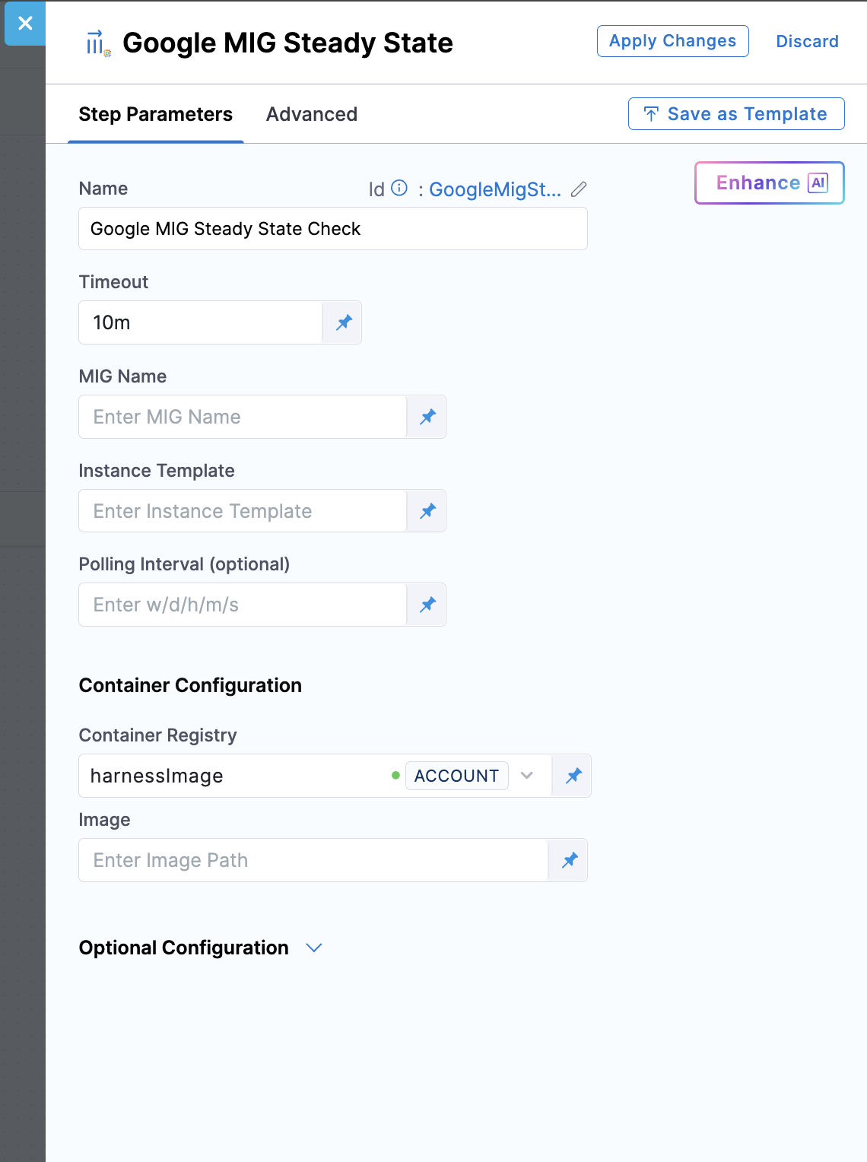Open the Container Registry dropdown chevron

[x=527, y=776]
